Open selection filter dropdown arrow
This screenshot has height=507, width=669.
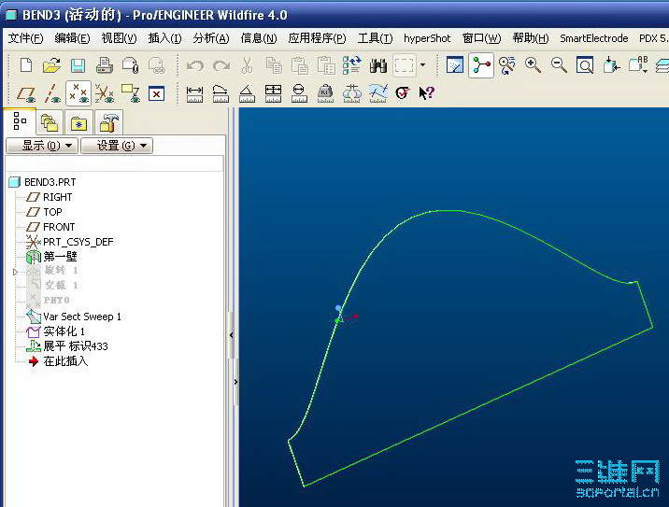423,65
